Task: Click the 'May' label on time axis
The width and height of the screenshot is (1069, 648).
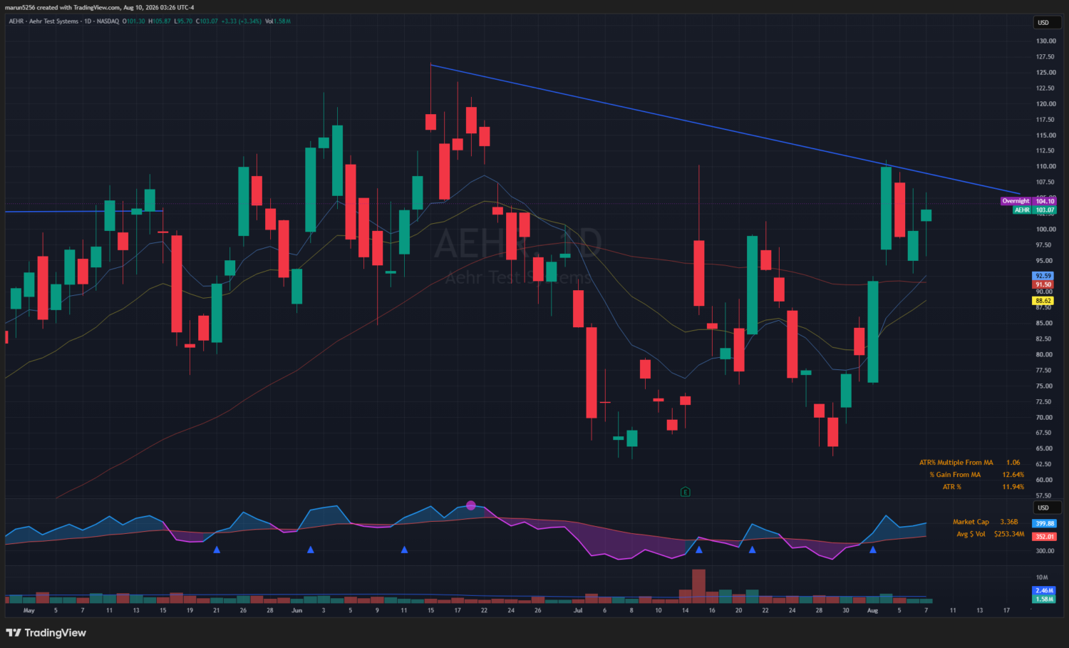Action: 29,610
